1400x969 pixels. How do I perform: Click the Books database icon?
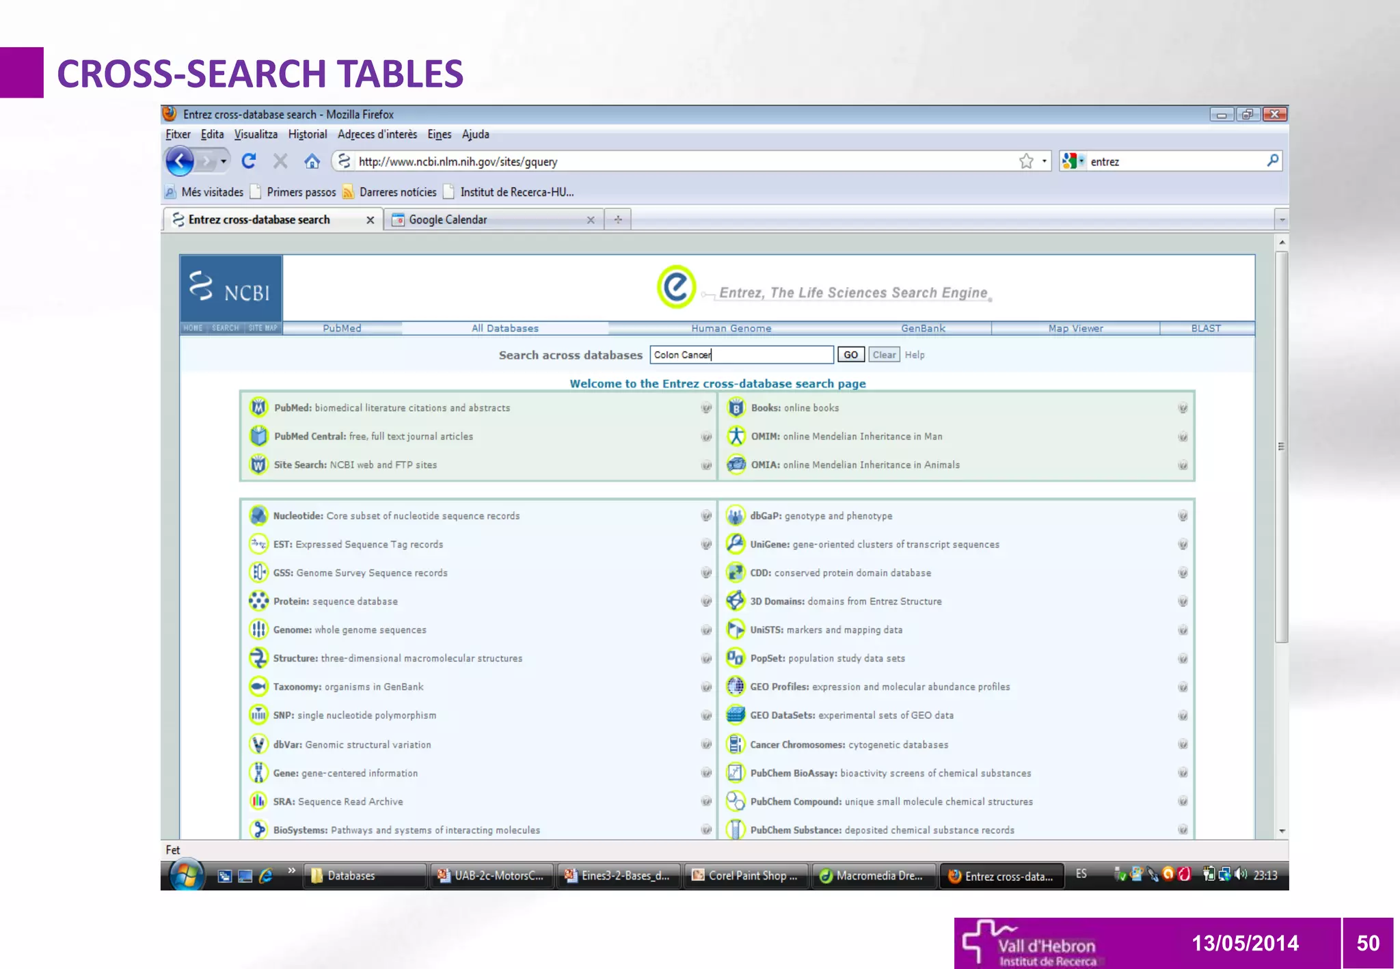click(x=736, y=407)
